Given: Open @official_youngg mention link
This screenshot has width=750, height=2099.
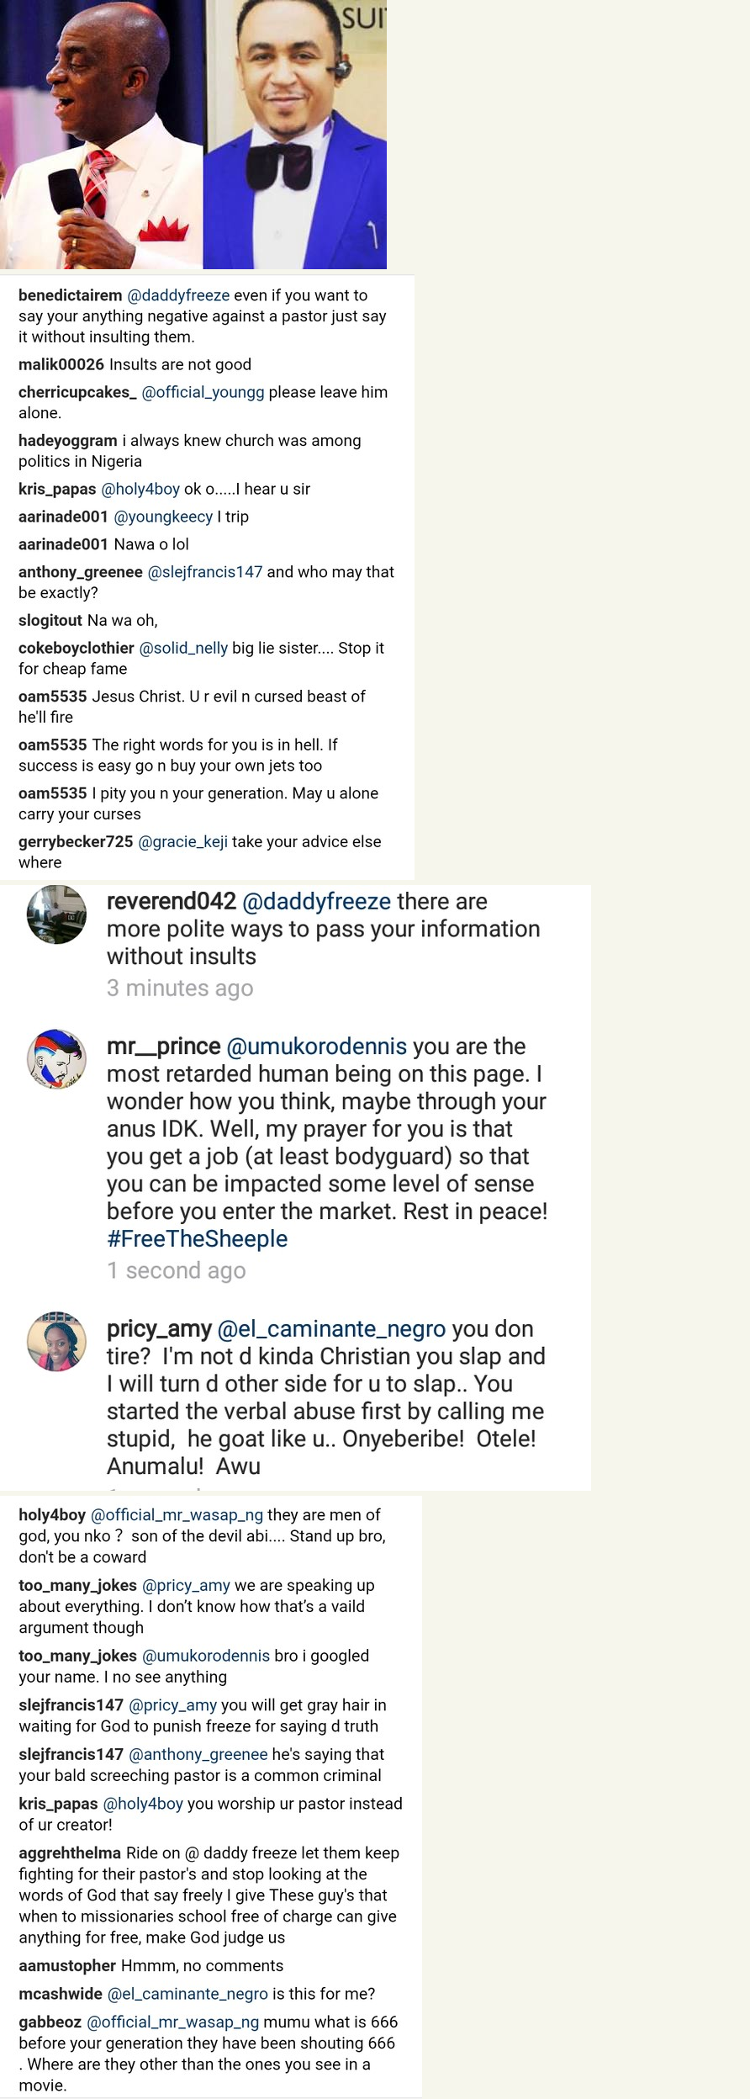Looking at the screenshot, I should click(203, 392).
